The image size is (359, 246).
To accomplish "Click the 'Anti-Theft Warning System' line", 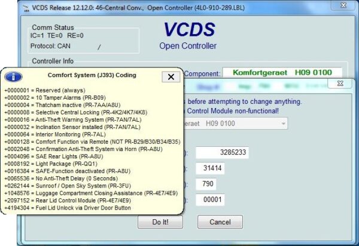I will (73, 119).
